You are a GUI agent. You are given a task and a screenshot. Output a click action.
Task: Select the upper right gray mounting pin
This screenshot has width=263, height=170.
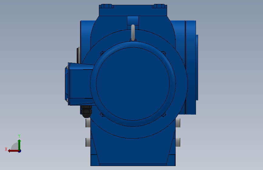[x=178, y=123]
